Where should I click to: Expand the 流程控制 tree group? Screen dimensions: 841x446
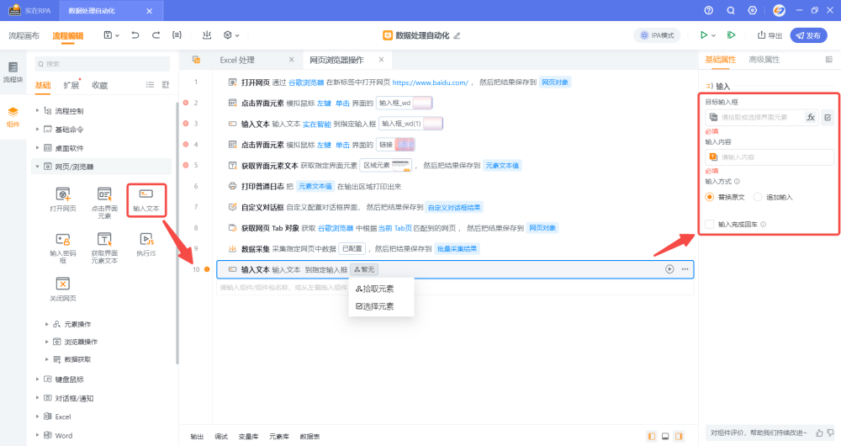coord(37,111)
